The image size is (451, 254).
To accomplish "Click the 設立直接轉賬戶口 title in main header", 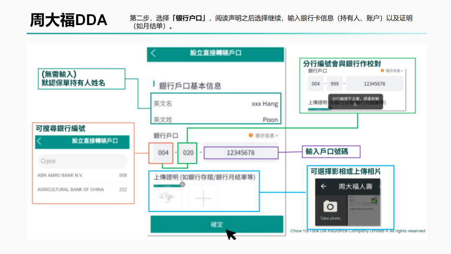I will click(x=215, y=53).
